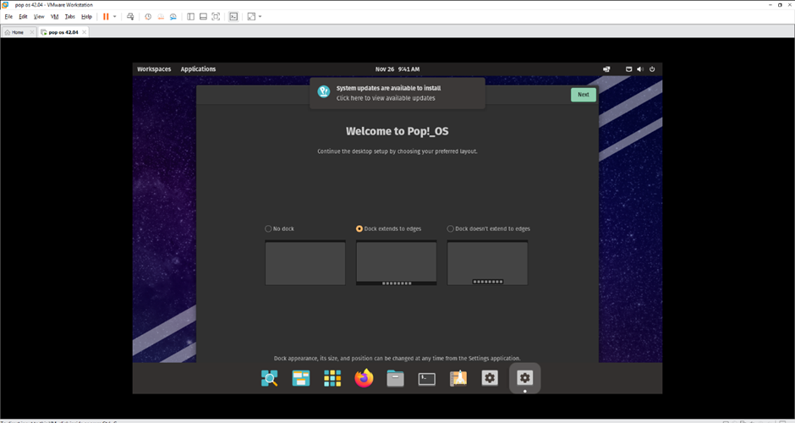Enter VMware full screen mode icon
This screenshot has width=795, height=423.
pyautogui.click(x=216, y=16)
